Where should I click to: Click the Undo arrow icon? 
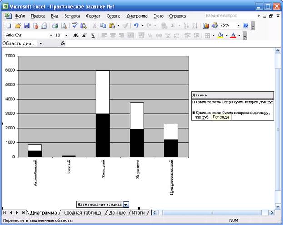click(x=136, y=26)
